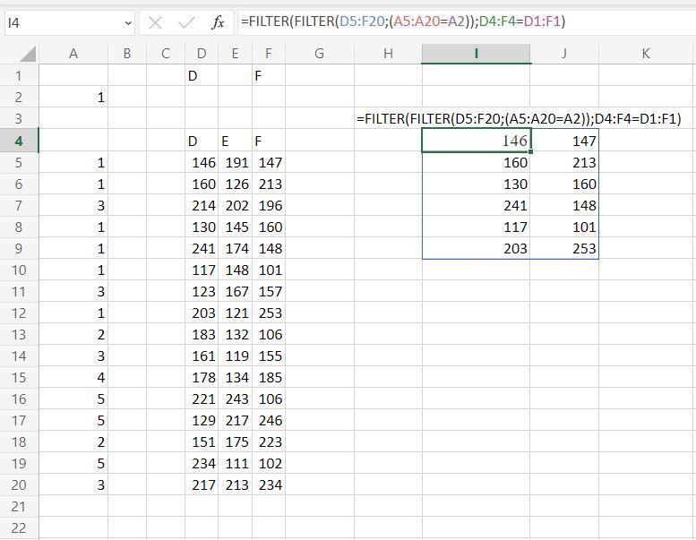This screenshot has height=540, width=696.
Task: Click the Enter checkmark formula bar icon
Action: point(186,22)
